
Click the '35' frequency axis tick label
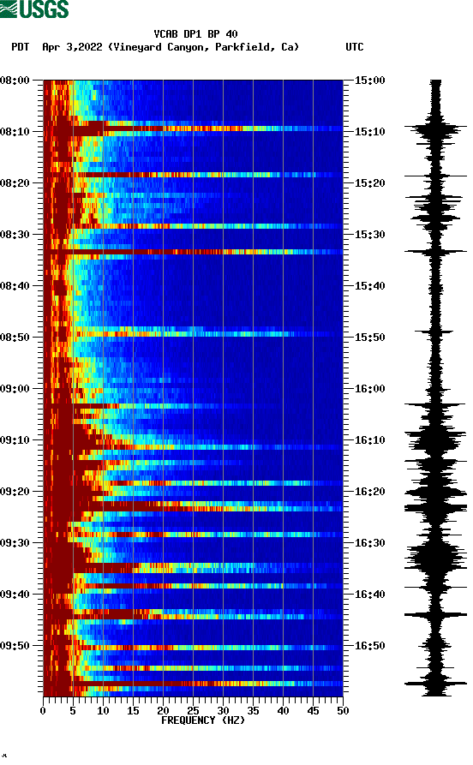[x=253, y=711]
